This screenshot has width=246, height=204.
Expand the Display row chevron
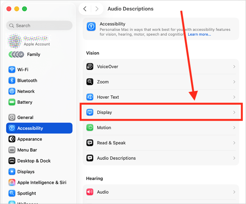[234, 112]
